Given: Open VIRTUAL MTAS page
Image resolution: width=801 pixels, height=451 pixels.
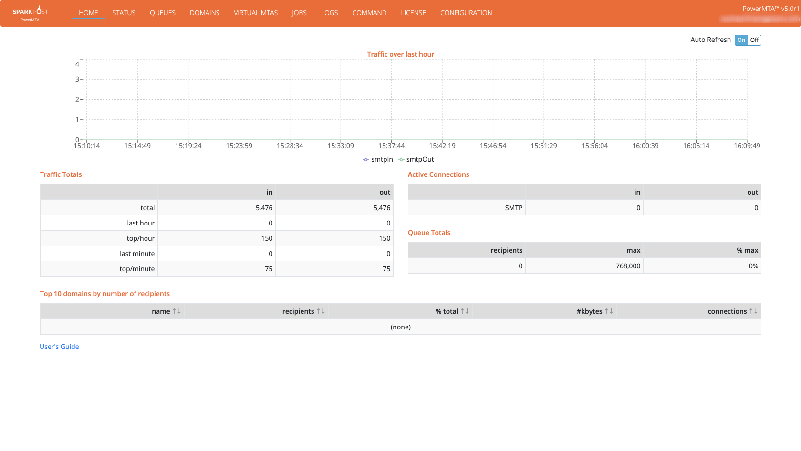Looking at the screenshot, I should (x=256, y=13).
